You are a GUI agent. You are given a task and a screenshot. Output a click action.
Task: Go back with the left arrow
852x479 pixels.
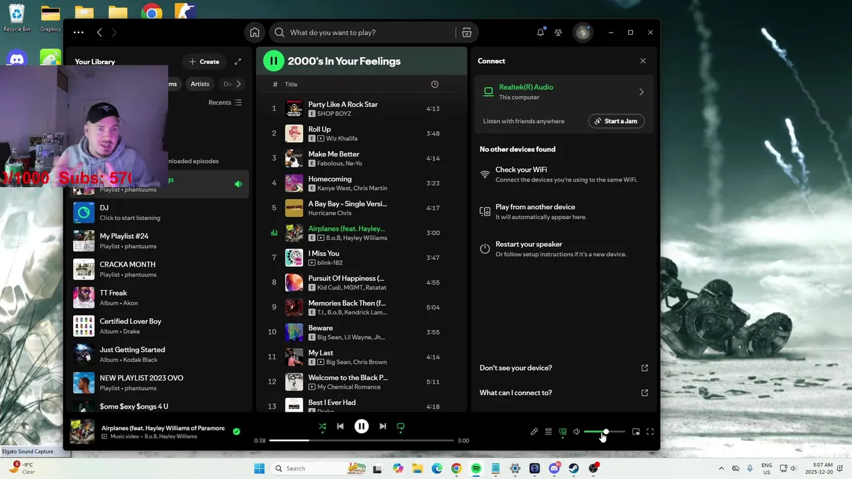[x=99, y=32]
